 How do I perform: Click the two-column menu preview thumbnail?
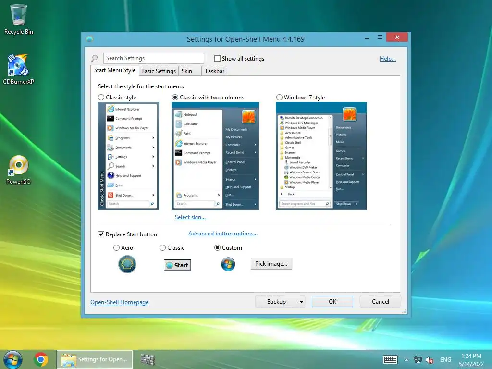pyautogui.click(x=215, y=156)
